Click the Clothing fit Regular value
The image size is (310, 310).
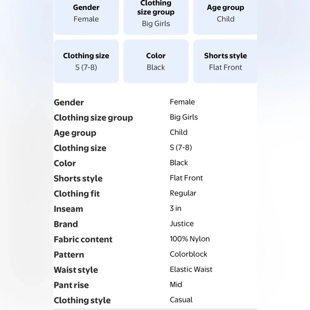pyautogui.click(x=183, y=193)
